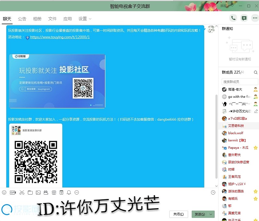
Task: Click star badge next to Papaya - 木瓜
Action: pyautogui.click(x=255, y=148)
